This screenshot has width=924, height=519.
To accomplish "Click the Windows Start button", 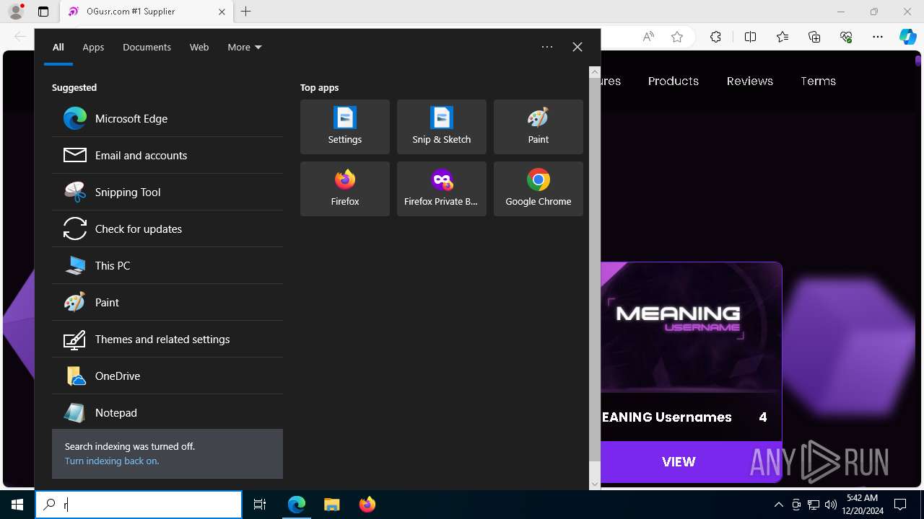I will pyautogui.click(x=17, y=505).
